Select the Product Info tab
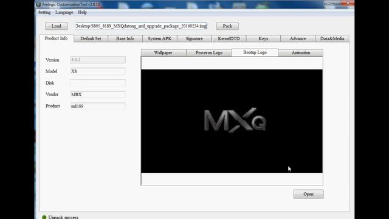Screen dimensions: 389x219 pos(57,38)
